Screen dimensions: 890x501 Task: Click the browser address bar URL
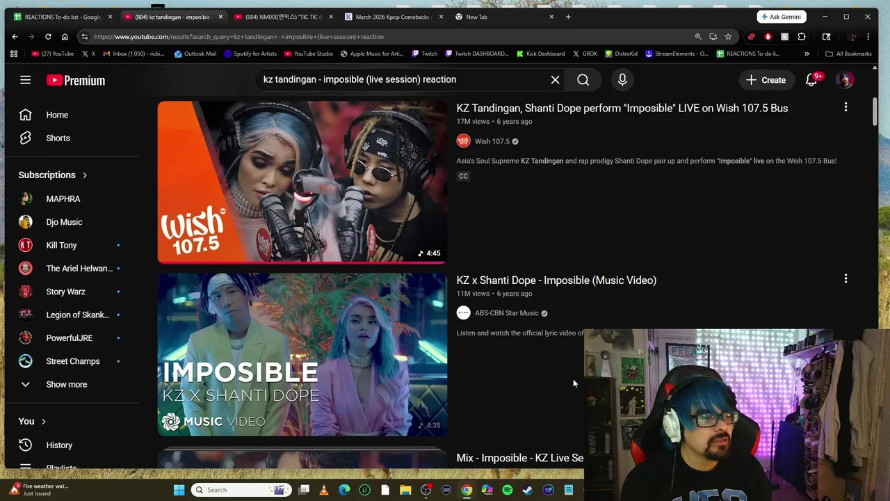(238, 36)
